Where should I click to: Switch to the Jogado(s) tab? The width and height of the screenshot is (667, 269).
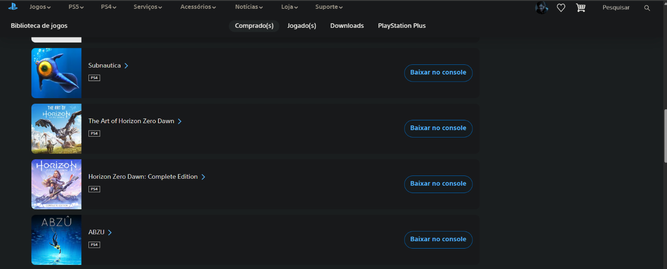coord(302,26)
